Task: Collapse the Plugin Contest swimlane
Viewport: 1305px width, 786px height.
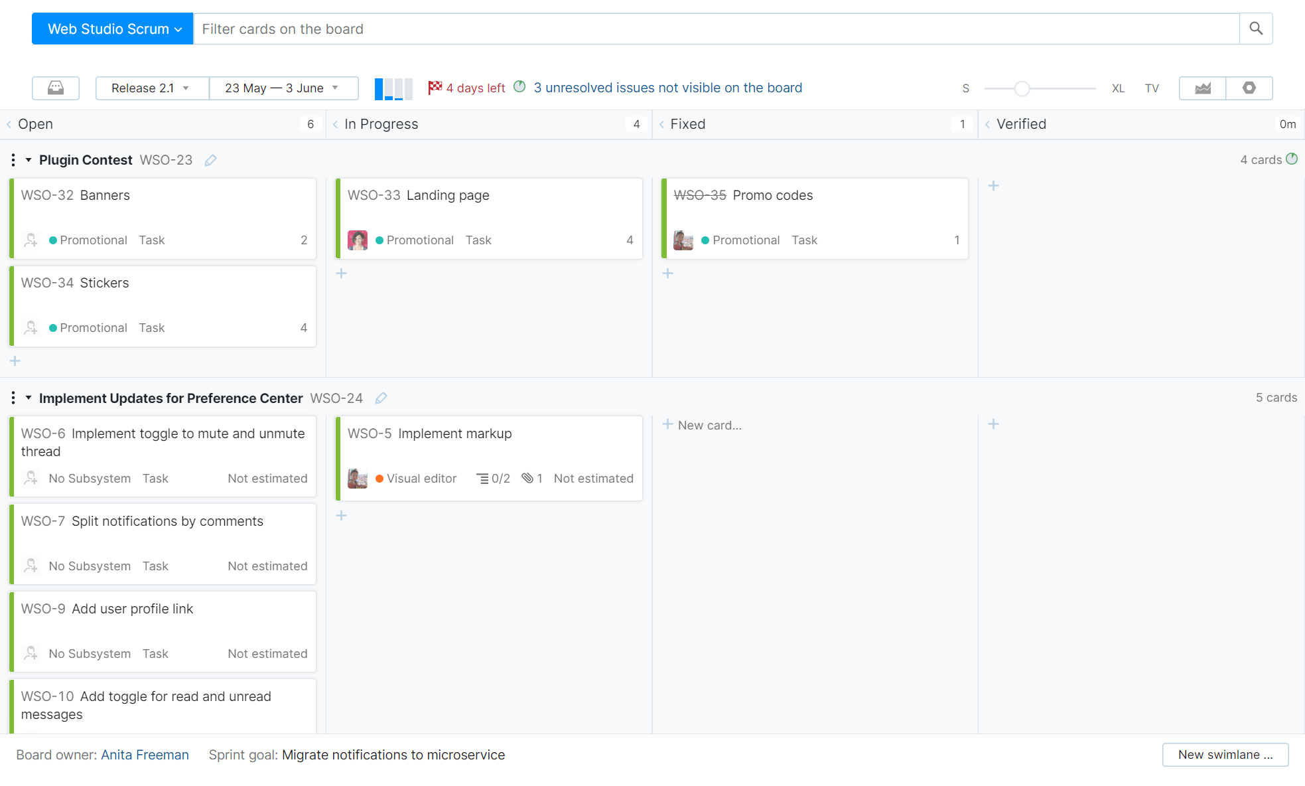Action: pyautogui.click(x=29, y=160)
